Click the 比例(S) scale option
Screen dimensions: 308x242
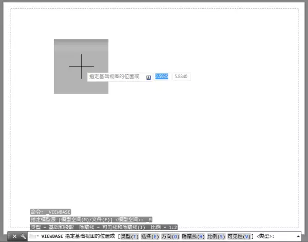(216, 236)
